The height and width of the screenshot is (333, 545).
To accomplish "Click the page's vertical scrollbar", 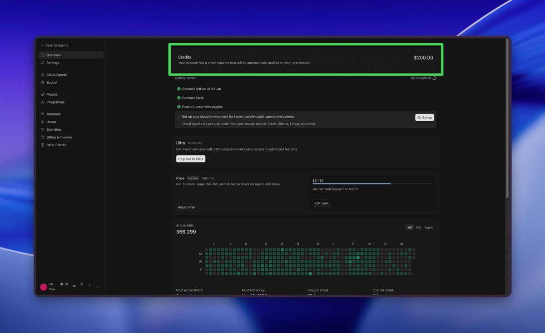I will click(x=507, y=118).
